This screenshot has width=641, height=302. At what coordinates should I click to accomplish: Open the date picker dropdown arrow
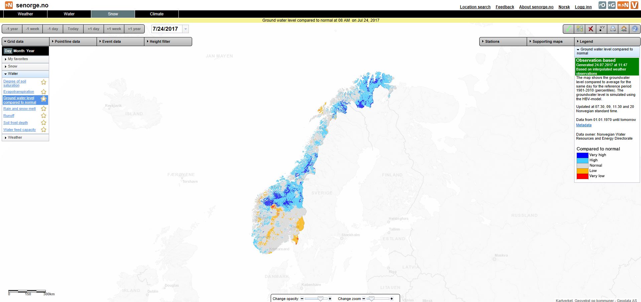tap(185, 29)
